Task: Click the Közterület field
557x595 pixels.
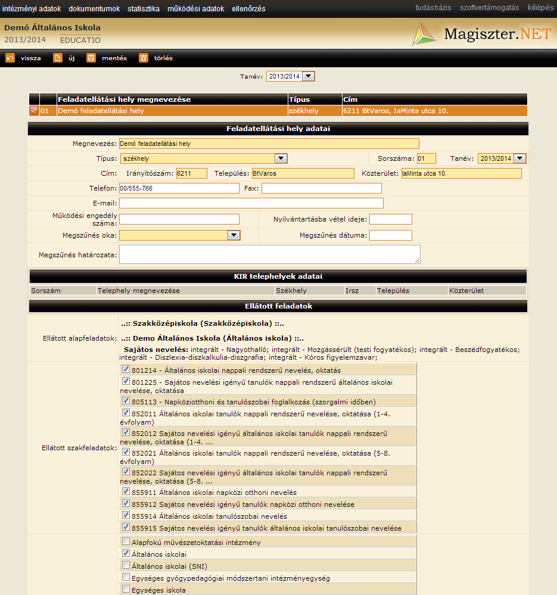Action: 461,173
